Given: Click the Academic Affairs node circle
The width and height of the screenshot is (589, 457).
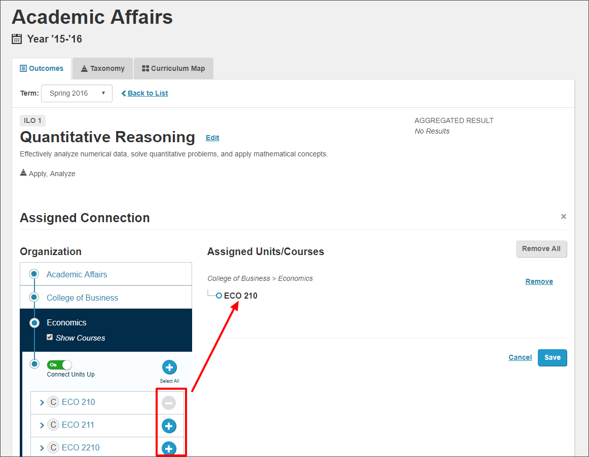Looking at the screenshot, I should click(34, 274).
